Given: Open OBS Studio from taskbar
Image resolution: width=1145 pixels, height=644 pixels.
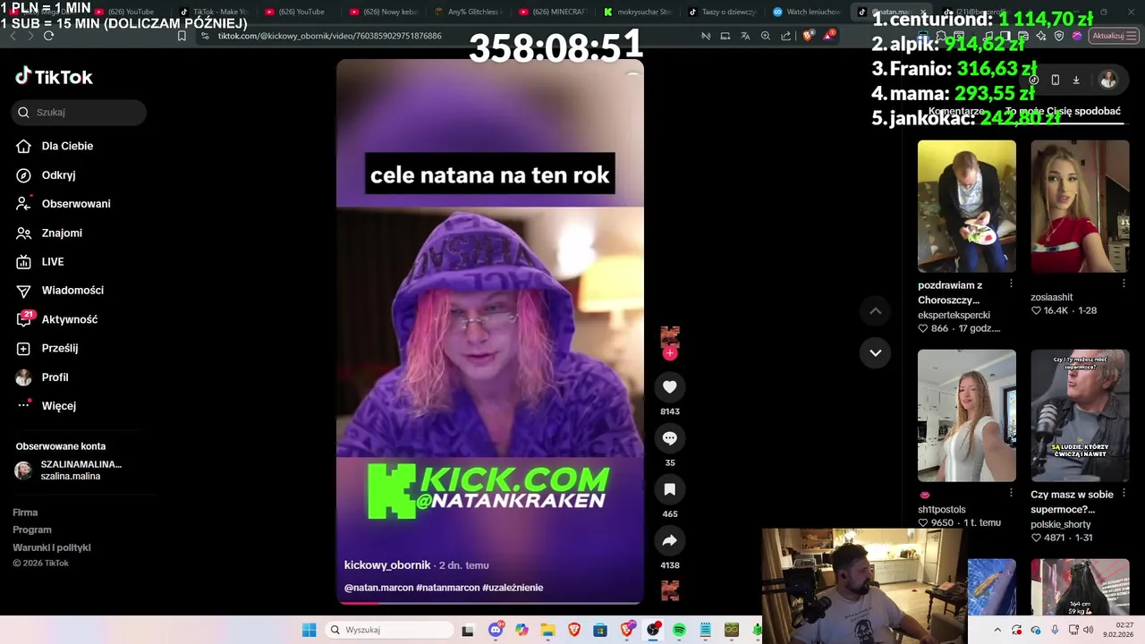Looking at the screenshot, I should tap(653, 630).
